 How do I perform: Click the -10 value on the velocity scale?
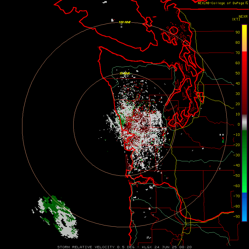point(237,135)
